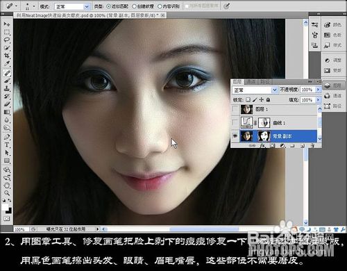Select the Eraser tool

(7, 104)
